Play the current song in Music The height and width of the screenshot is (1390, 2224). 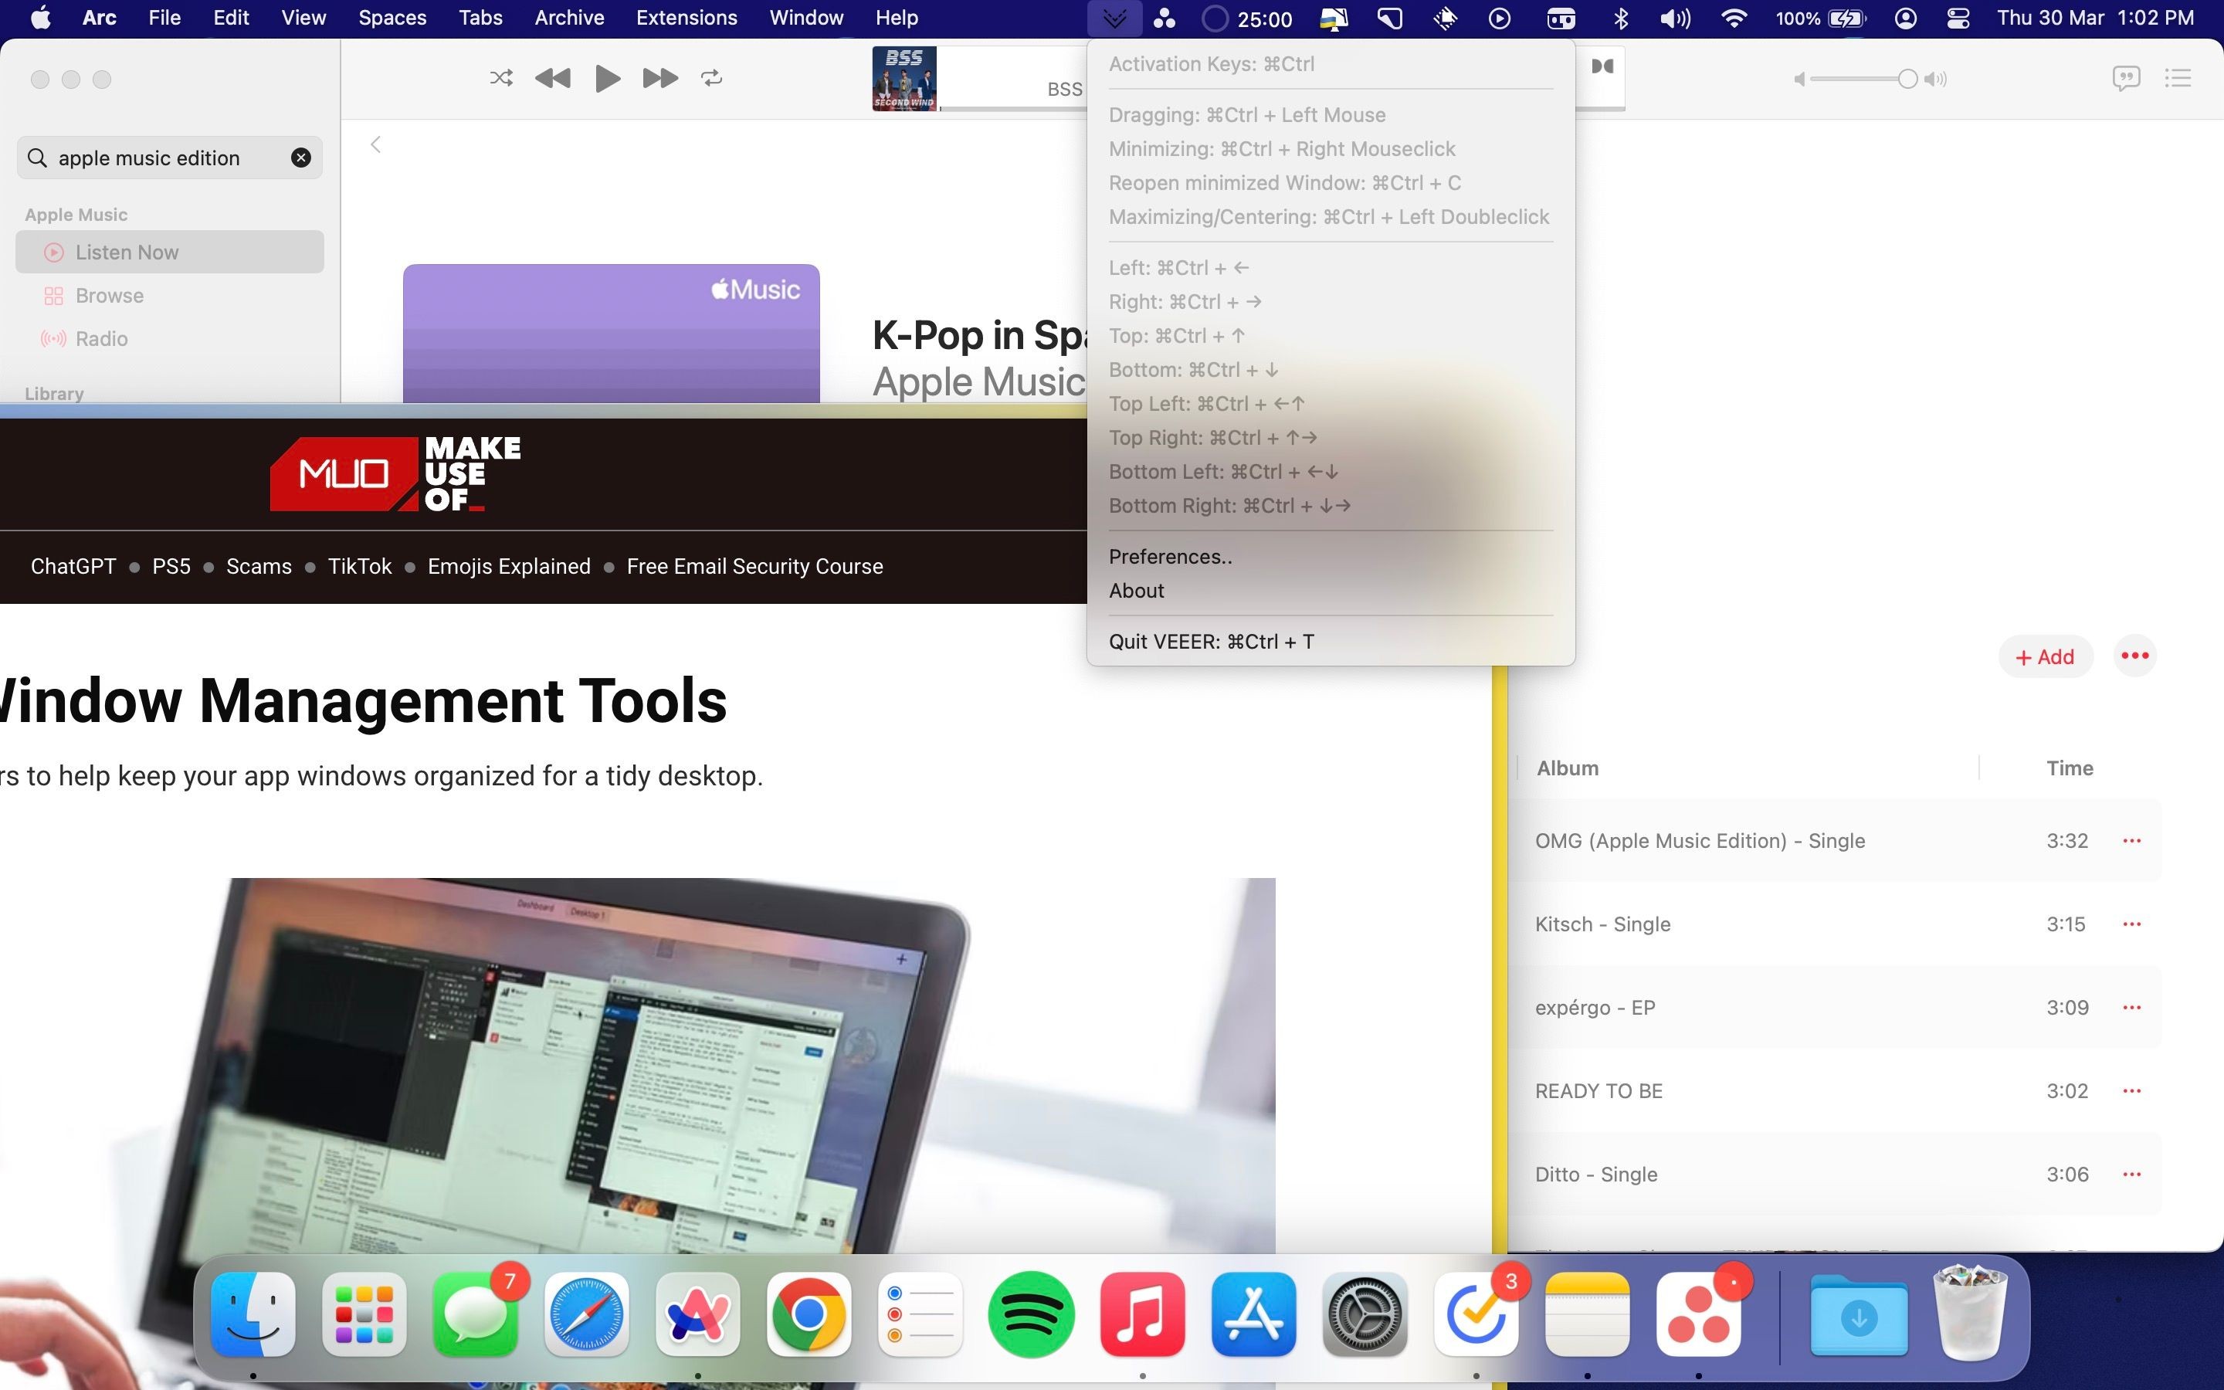click(x=606, y=78)
